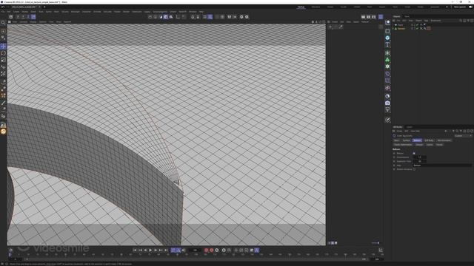The height and width of the screenshot is (266, 474).
Task: Toggle green checkmark of first object
Action: coord(418,25)
